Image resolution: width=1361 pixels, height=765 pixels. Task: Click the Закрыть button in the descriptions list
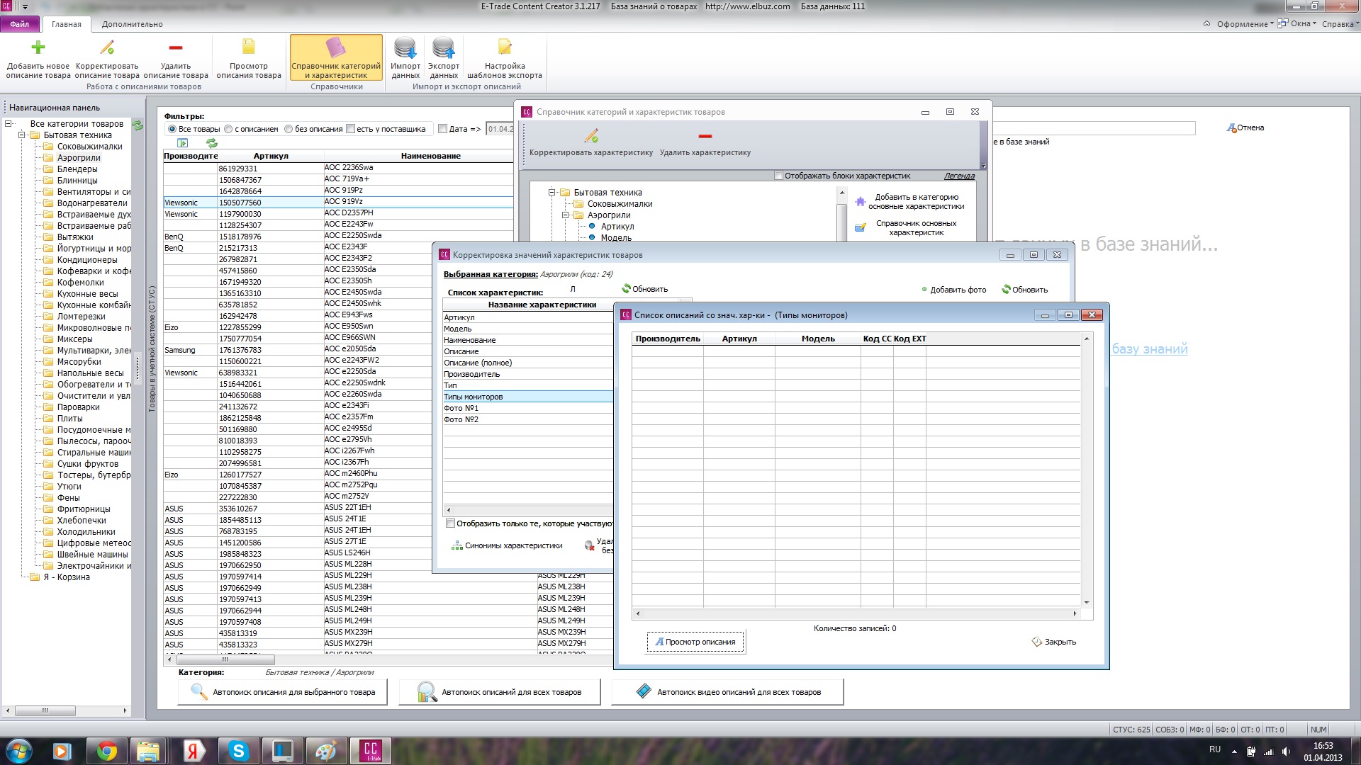tap(1054, 642)
